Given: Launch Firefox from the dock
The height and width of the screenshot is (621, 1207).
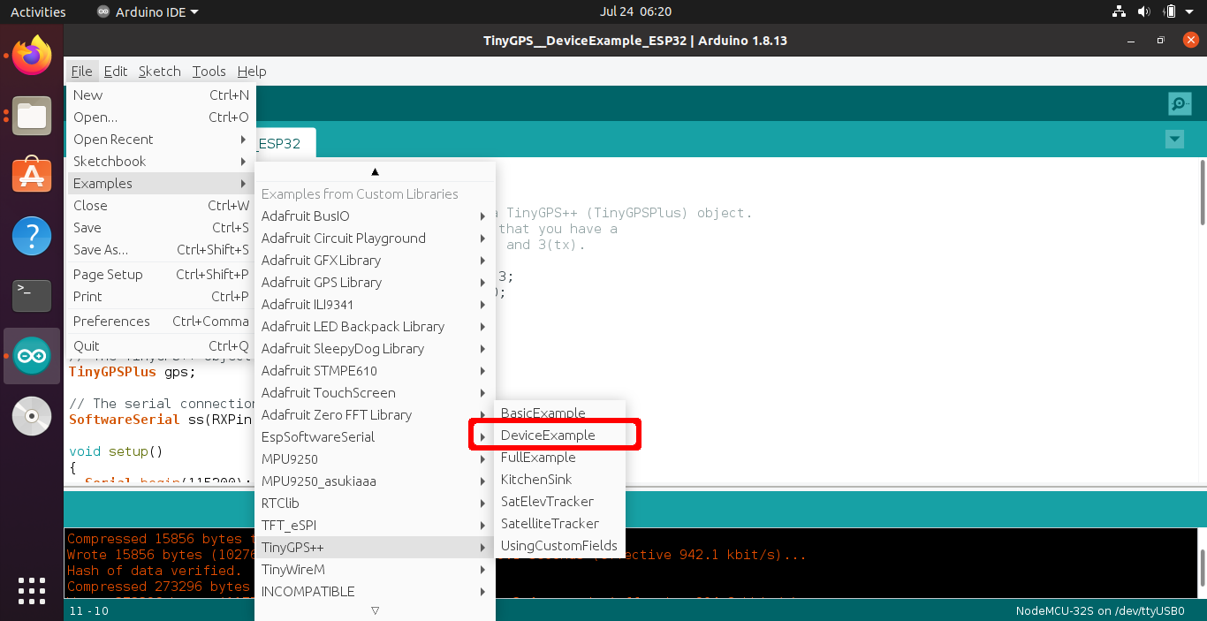Looking at the screenshot, I should (x=31, y=53).
